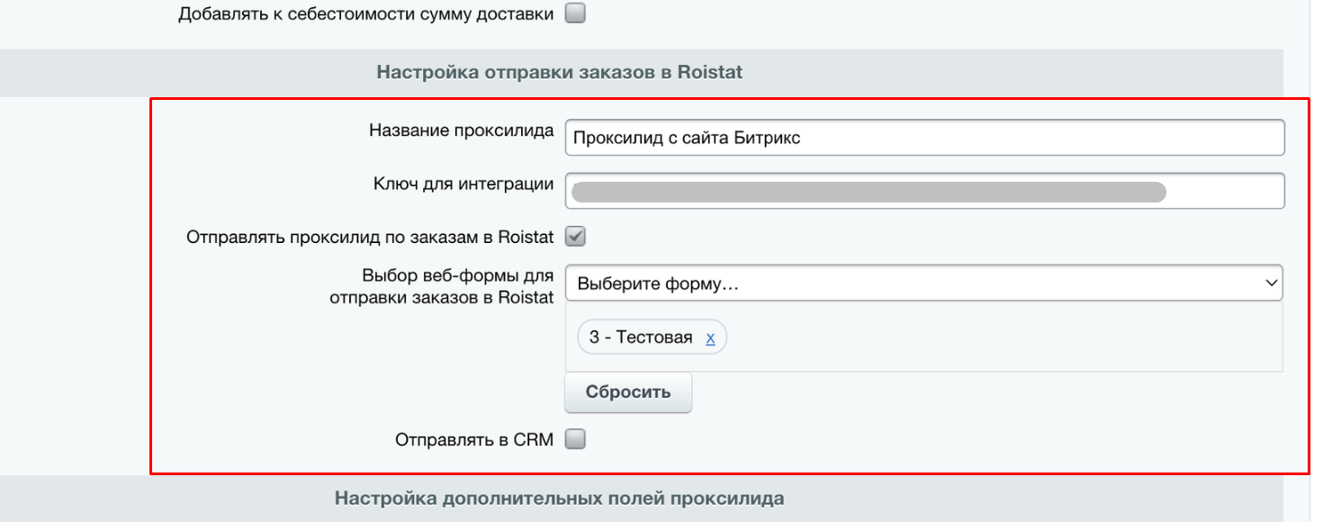Click the 'Ключ для интеграции' label

pos(463,184)
